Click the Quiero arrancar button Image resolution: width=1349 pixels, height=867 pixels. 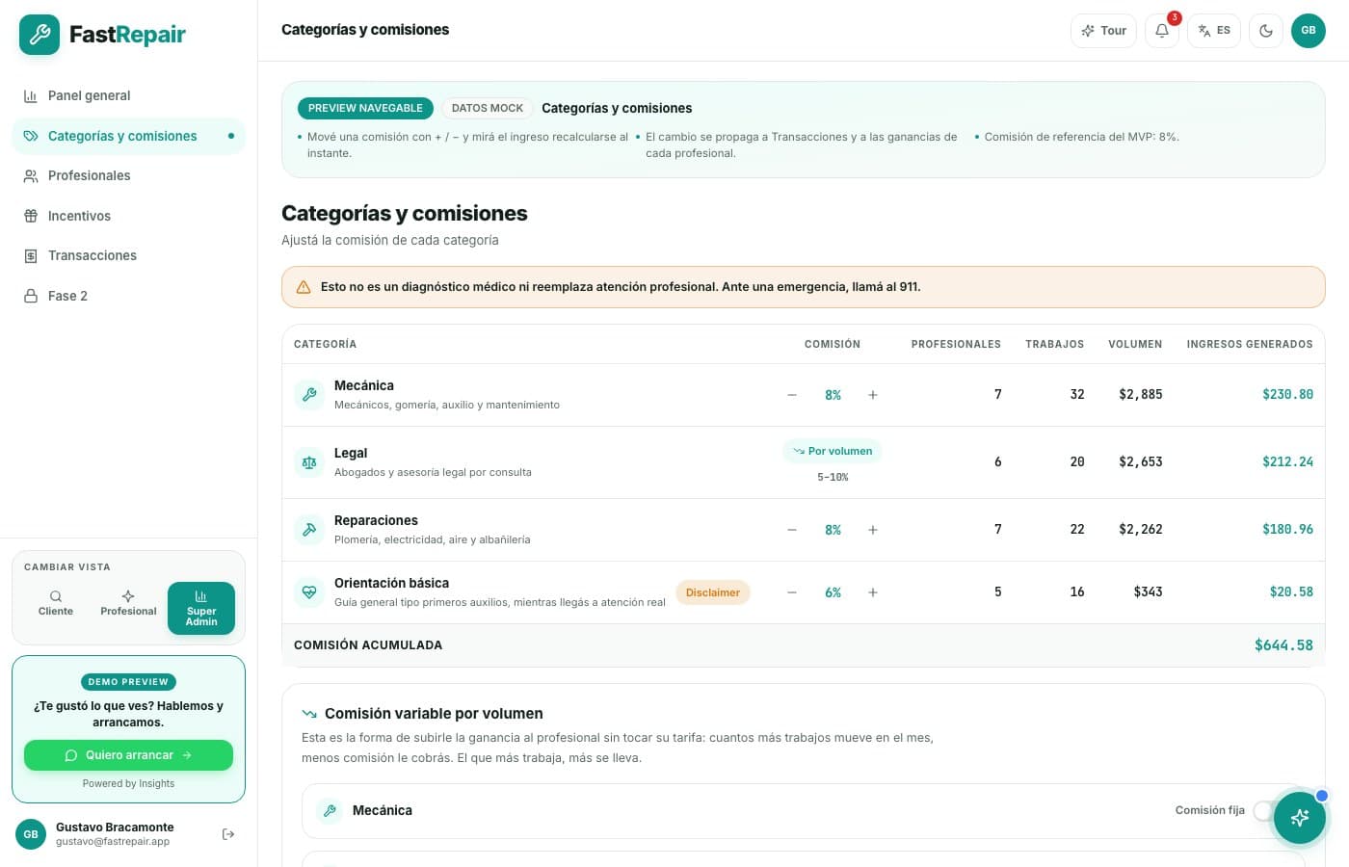(128, 755)
